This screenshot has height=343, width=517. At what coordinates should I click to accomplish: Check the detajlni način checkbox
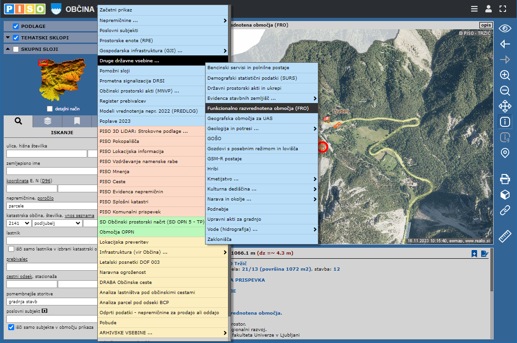pyautogui.click(x=50, y=109)
